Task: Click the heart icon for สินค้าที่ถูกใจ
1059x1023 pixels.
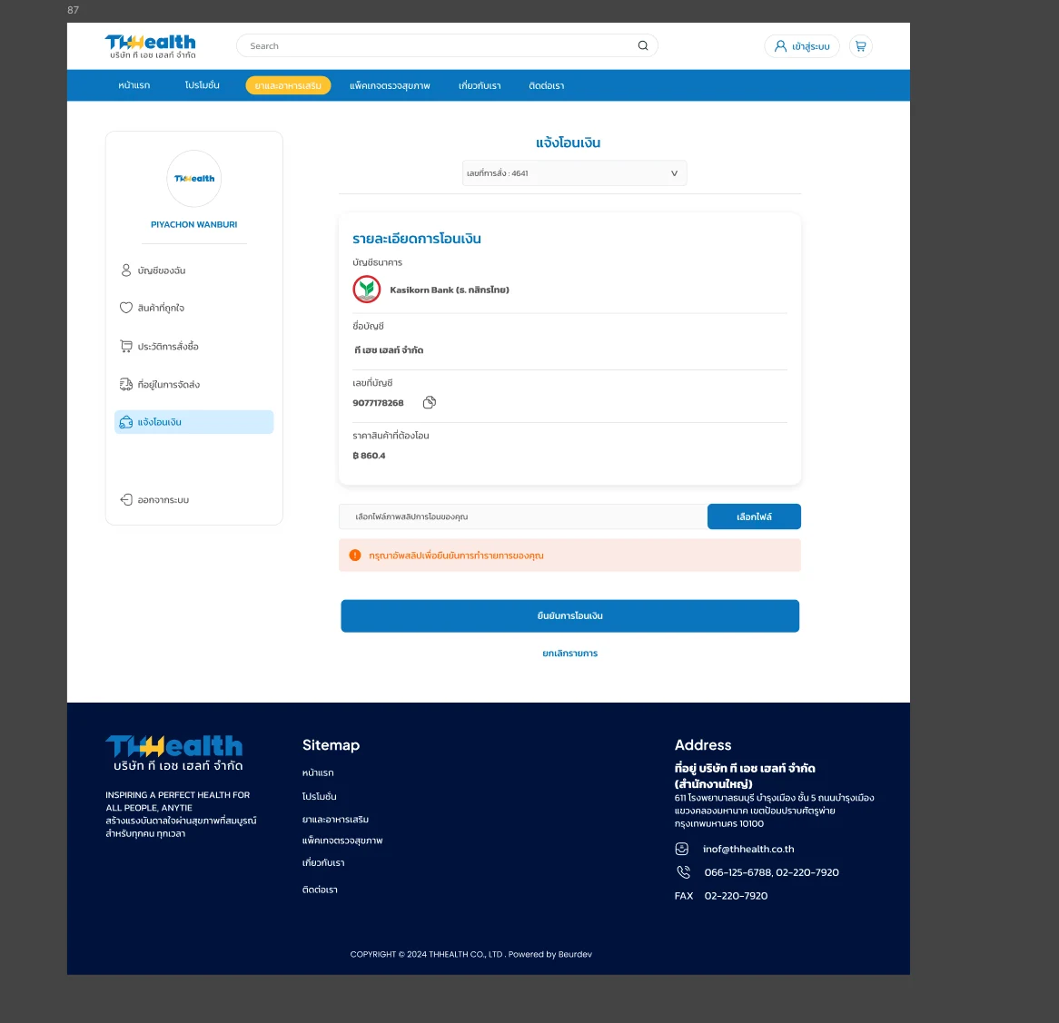Action: (x=125, y=308)
